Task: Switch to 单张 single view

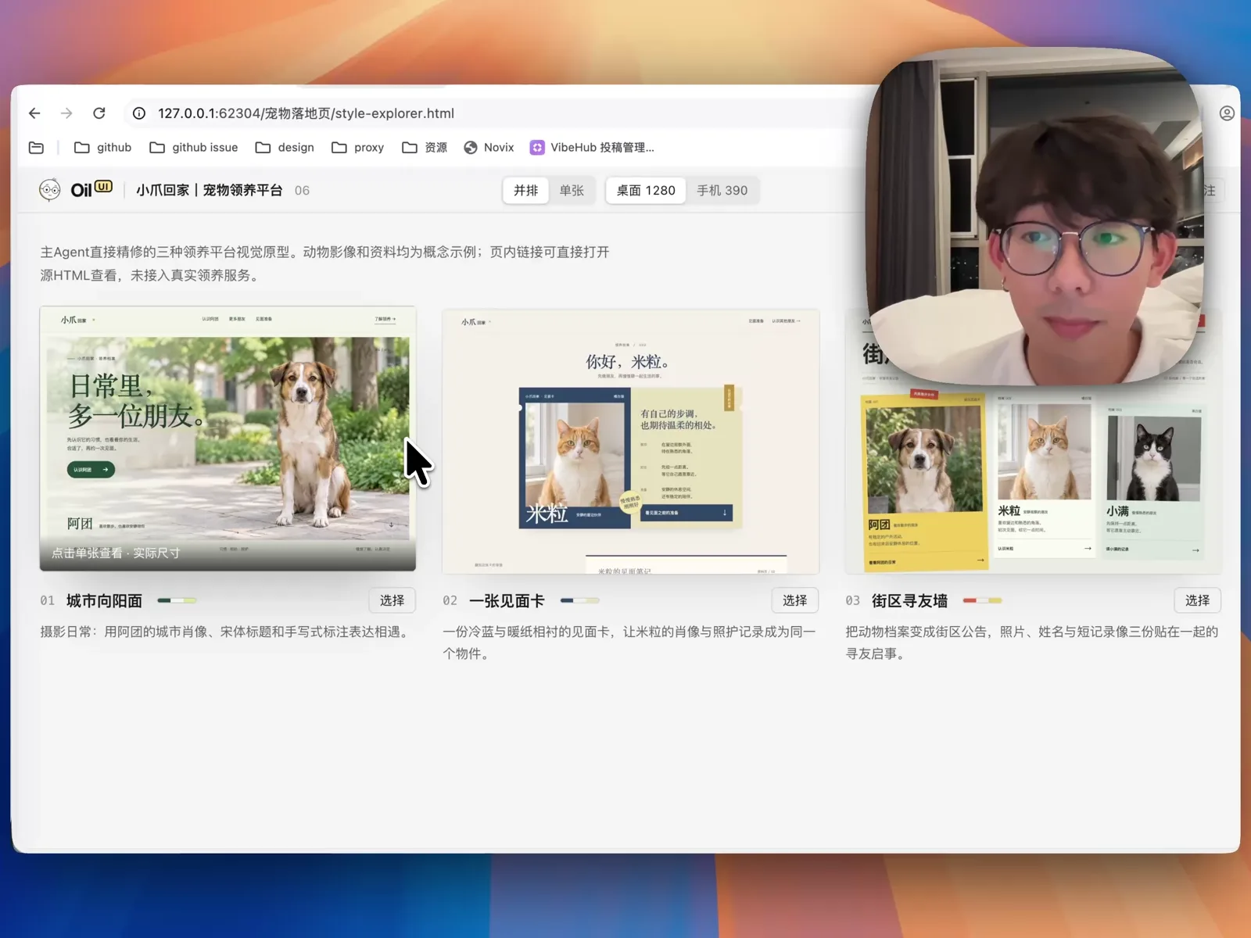Action: tap(572, 191)
